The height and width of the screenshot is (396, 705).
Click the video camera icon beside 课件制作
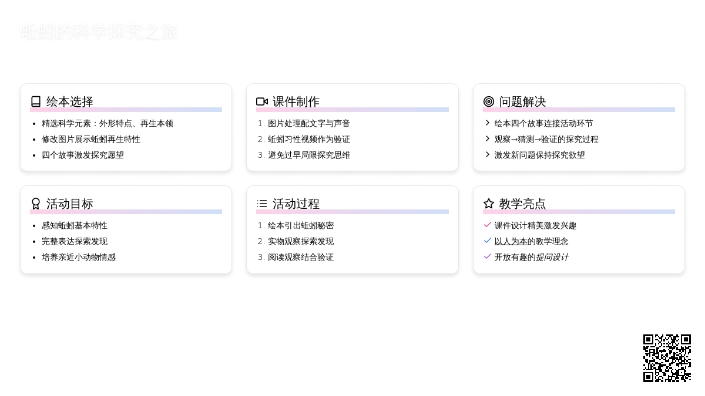(262, 101)
